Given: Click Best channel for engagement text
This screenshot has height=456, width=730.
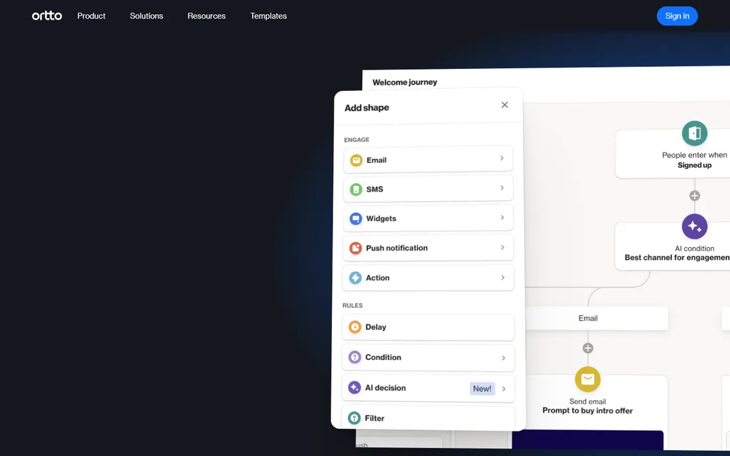Looking at the screenshot, I should (677, 258).
